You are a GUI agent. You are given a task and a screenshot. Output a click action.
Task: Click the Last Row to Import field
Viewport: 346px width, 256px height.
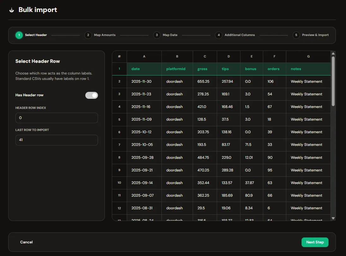[57, 140]
